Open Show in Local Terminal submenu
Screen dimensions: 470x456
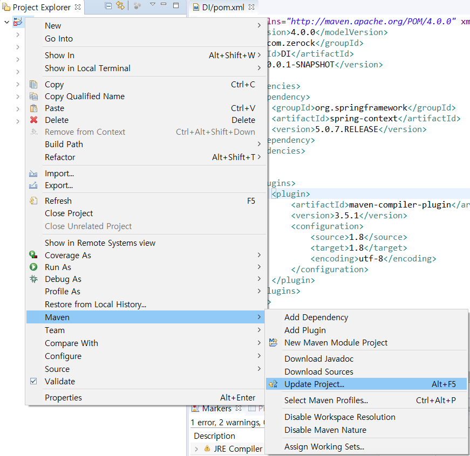tap(146, 68)
